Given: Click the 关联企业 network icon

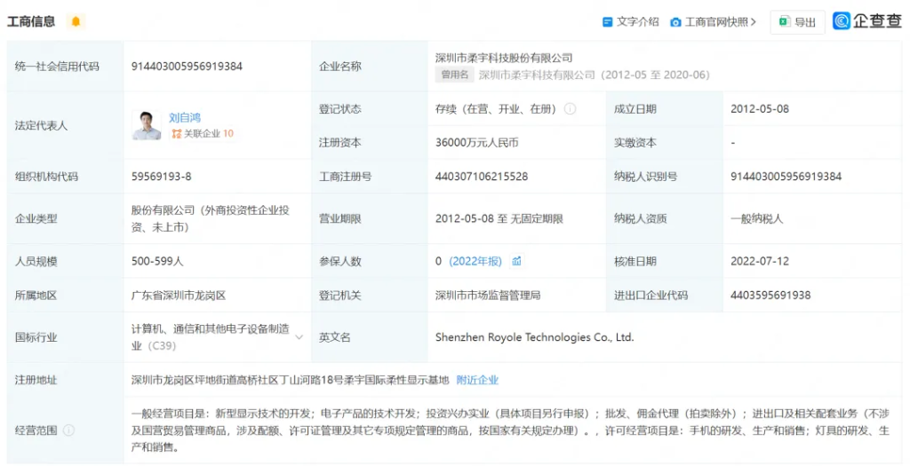Looking at the screenshot, I should 177,134.
